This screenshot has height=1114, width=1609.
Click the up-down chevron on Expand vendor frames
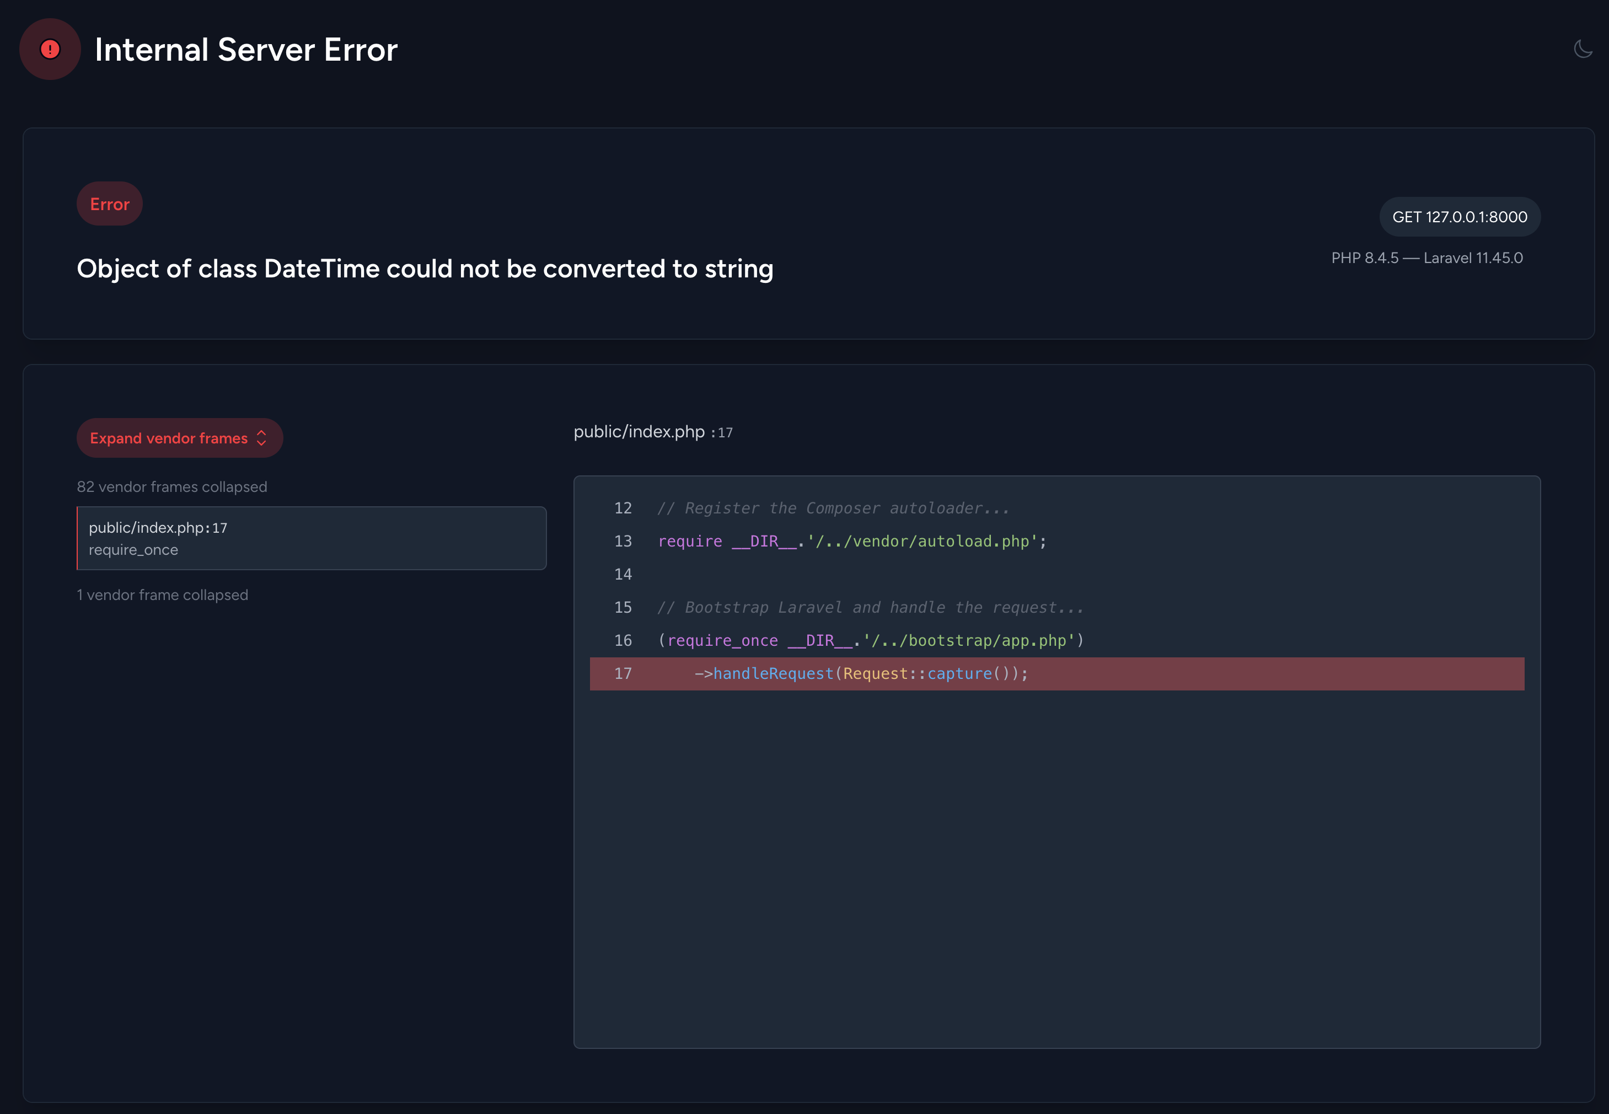[262, 438]
